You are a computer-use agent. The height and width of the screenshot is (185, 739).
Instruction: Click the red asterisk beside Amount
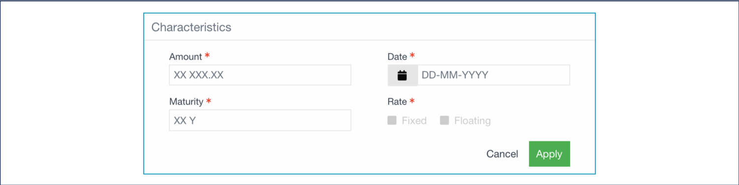(x=208, y=55)
